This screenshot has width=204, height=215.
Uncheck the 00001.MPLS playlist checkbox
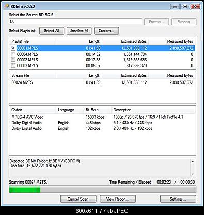(x=13, y=48)
